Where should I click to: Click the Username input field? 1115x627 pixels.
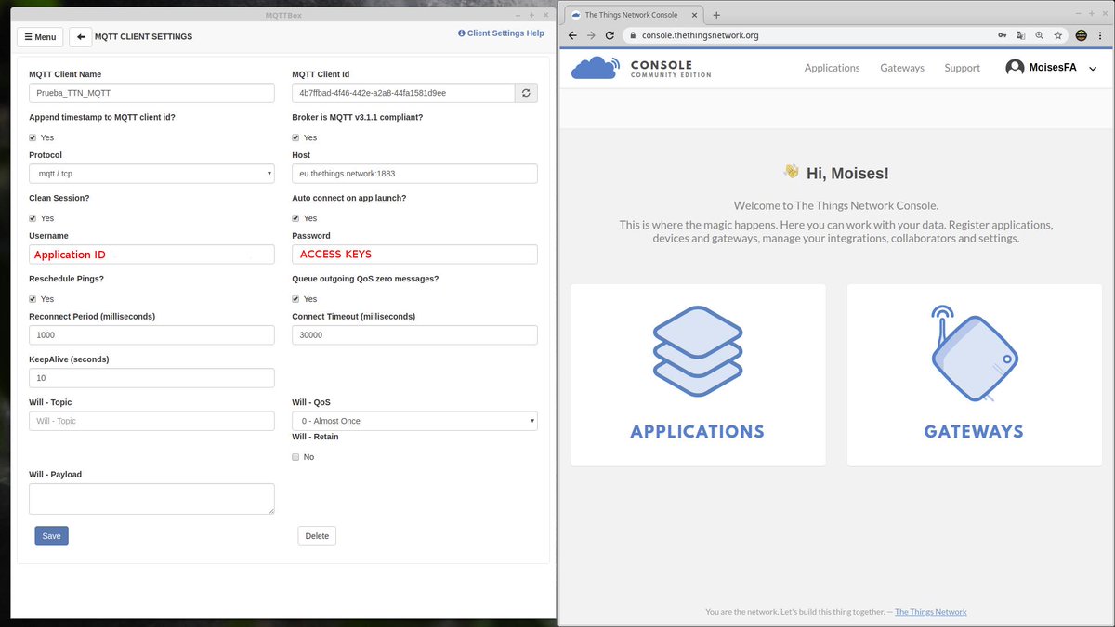[151, 255]
